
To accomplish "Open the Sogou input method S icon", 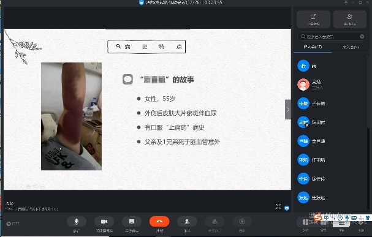I will coord(317,217).
